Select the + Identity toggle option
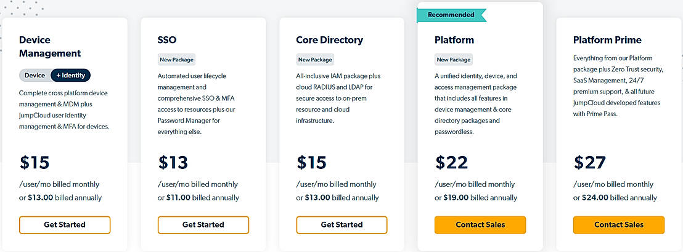683x252 pixels. tap(70, 75)
